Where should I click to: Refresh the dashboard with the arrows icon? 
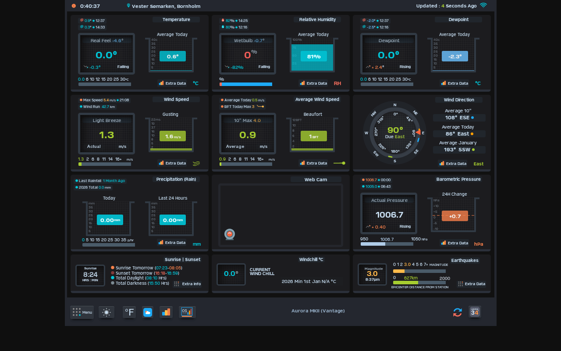pos(458,312)
